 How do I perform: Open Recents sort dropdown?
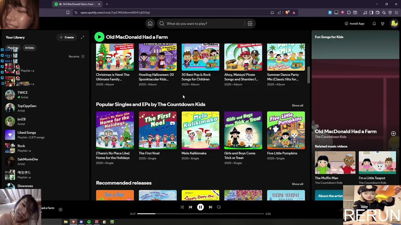tap(76, 57)
